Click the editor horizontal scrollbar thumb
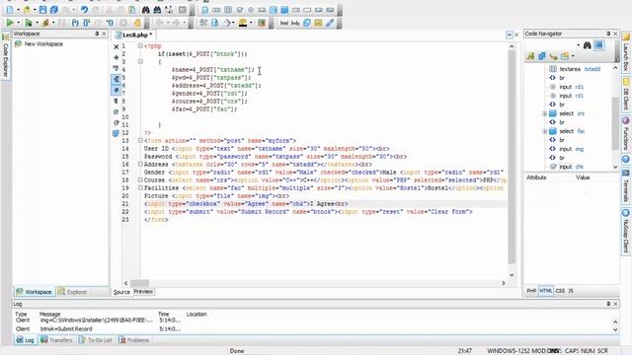Viewport: 632px width, 355px height. coord(139,283)
